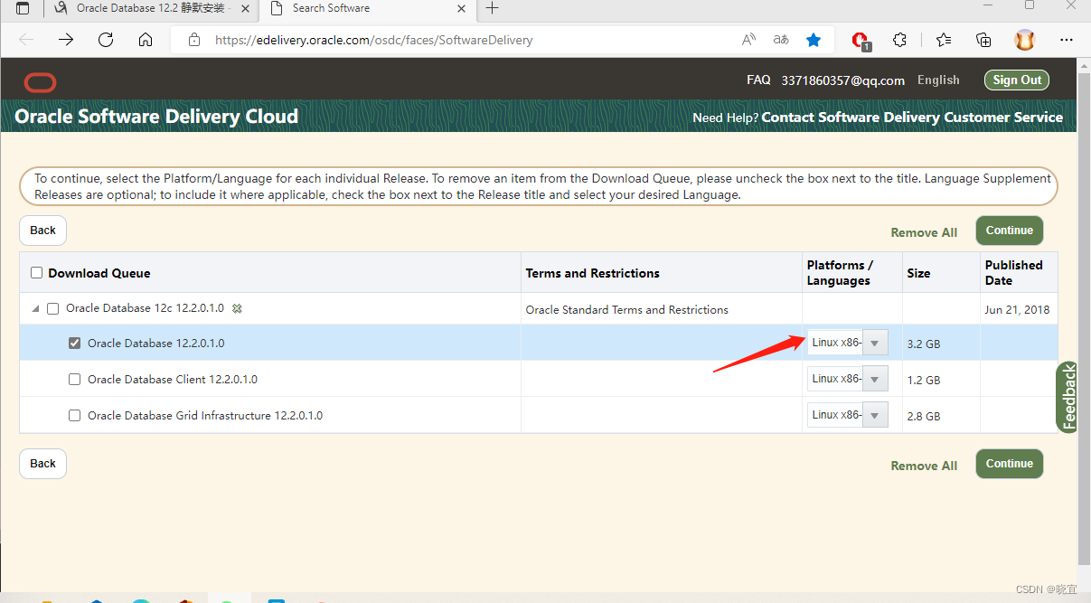1091x603 pixels.
Task: Toggle the favorites star icon
Action: pyautogui.click(x=814, y=40)
